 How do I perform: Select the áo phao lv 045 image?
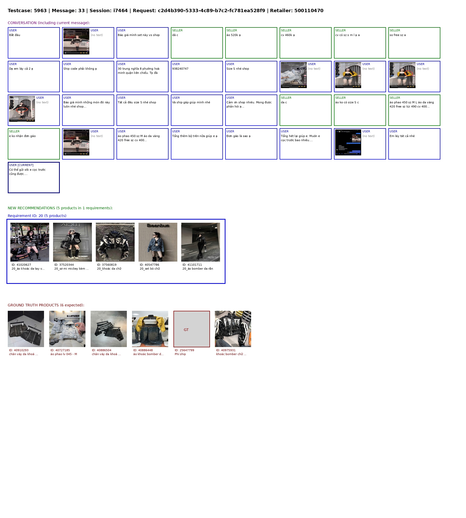67,329
